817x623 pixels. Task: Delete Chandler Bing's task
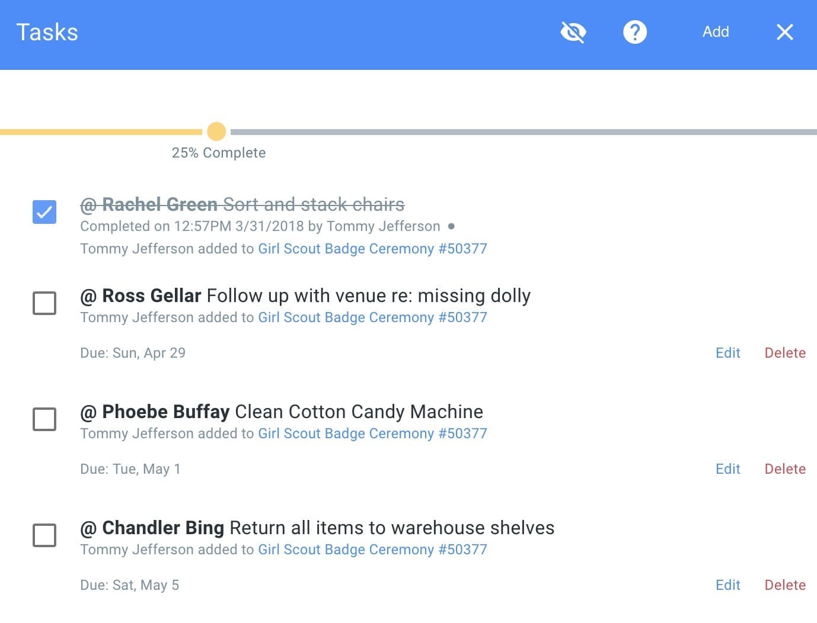coord(785,585)
